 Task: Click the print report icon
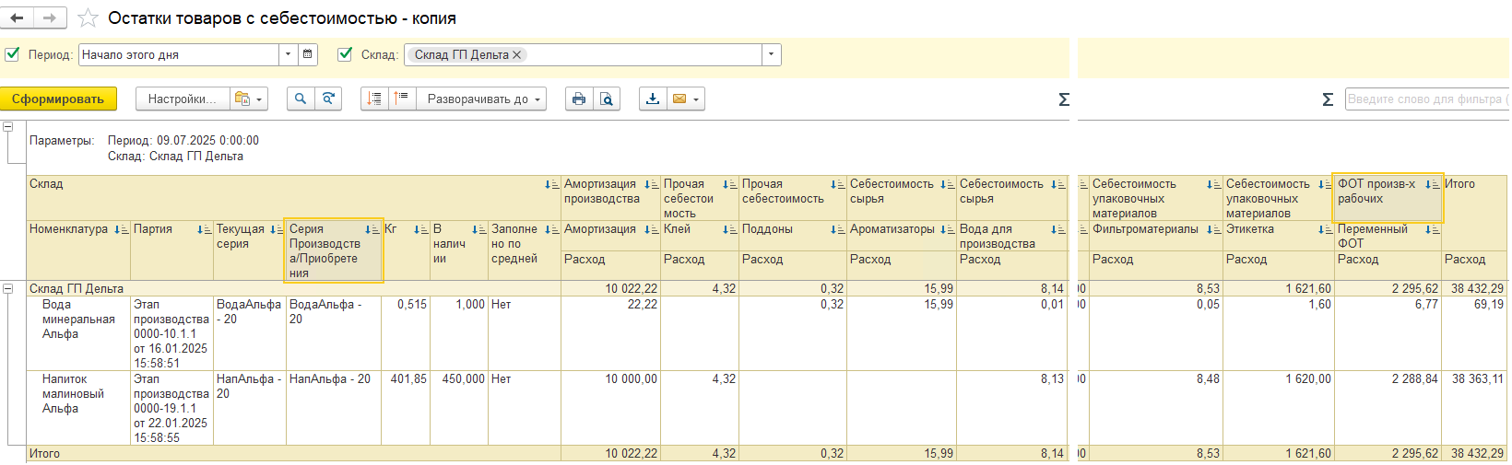[x=579, y=99]
